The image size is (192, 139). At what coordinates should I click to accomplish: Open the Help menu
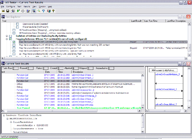[50, 7]
